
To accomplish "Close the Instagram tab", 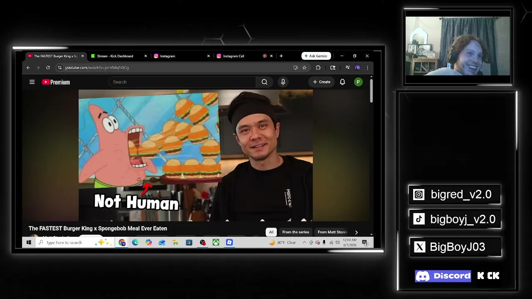I will point(208,56).
